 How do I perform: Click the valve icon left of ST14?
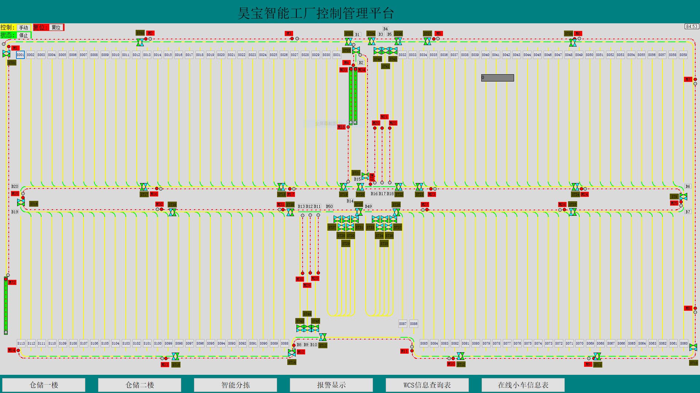click(292, 353)
